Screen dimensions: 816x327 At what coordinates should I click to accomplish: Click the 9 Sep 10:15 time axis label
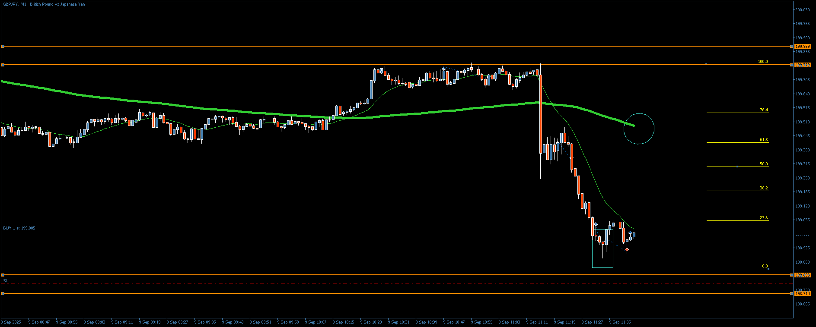pos(345,322)
